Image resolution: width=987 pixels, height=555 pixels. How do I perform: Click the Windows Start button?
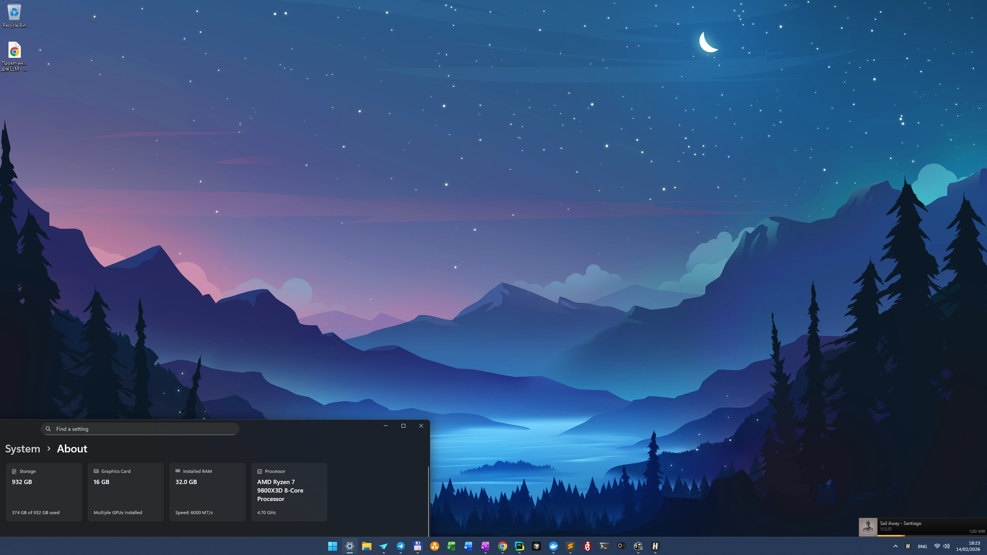332,546
